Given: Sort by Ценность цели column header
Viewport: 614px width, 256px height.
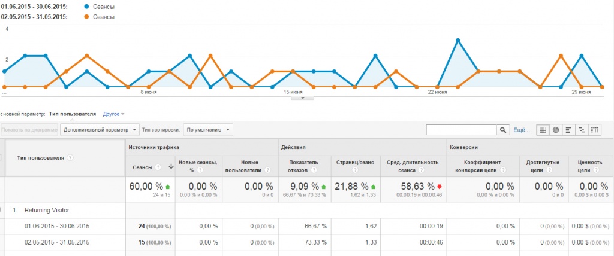Looking at the screenshot, I should (x=591, y=167).
